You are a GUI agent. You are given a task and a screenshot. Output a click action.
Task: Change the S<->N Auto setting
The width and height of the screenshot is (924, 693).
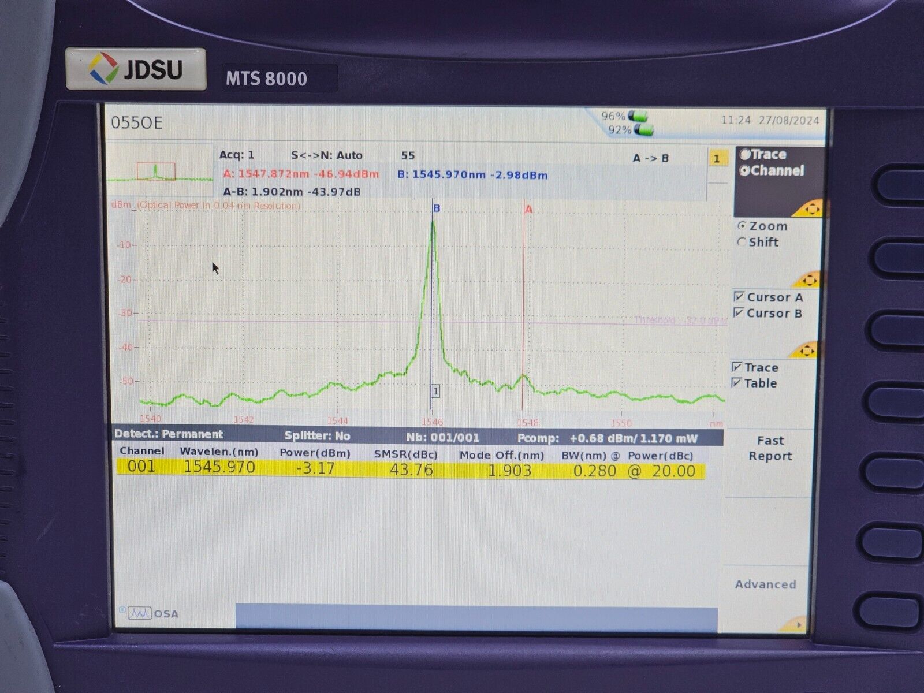pyautogui.click(x=327, y=156)
